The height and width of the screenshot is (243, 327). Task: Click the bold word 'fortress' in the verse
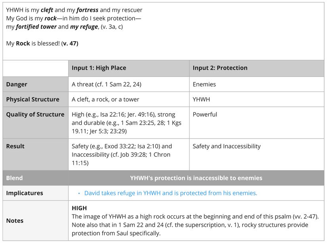pyautogui.click(x=87, y=10)
